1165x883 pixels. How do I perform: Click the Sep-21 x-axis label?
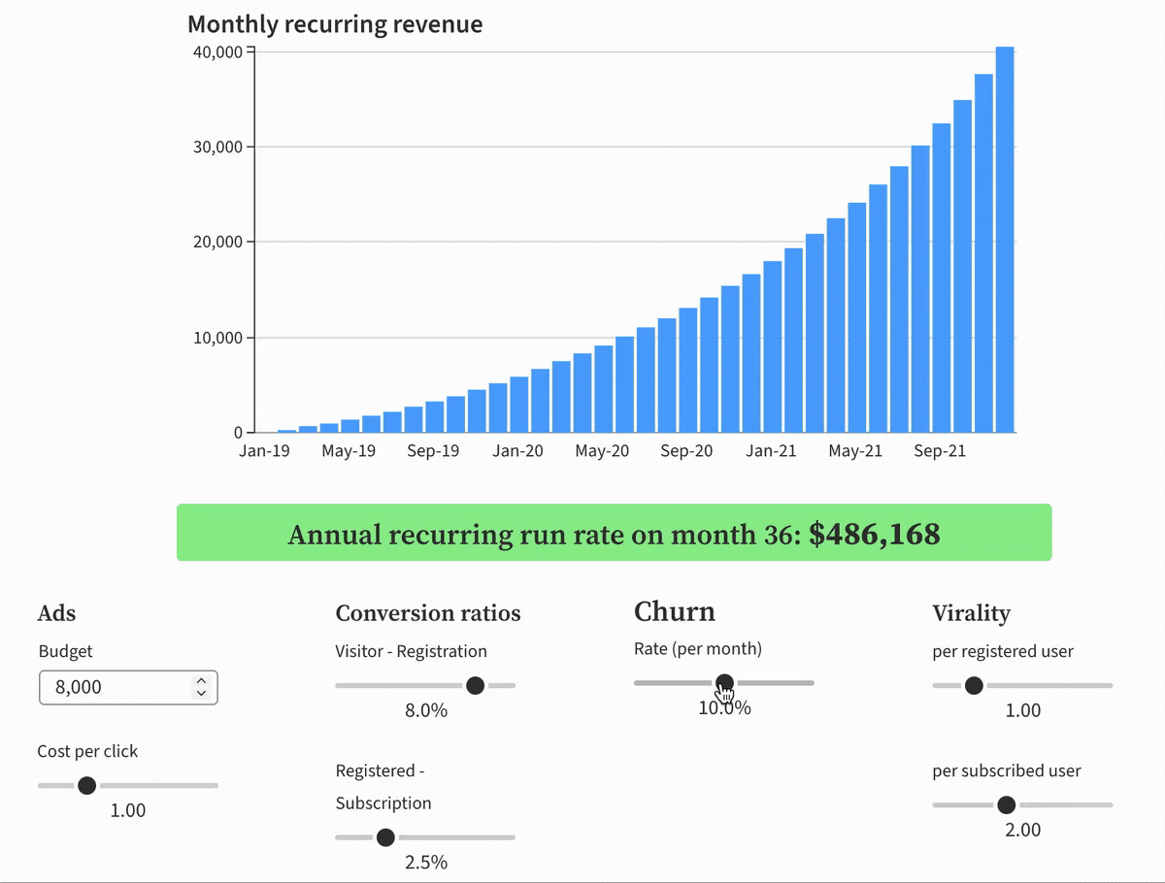tap(940, 451)
